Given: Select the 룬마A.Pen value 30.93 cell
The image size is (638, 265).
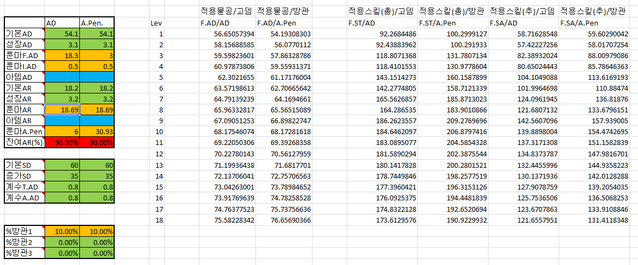Looking at the screenshot, I should (97, 131).
